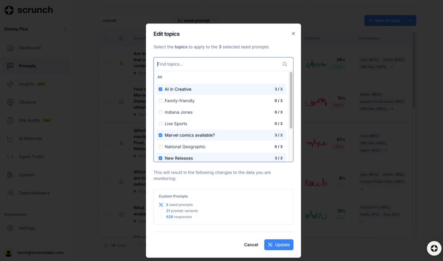This screenshot has height=261, width=443.
Task: Click the floating Scrunch assistant button
Action: pyautogui.click(x=434, y=248)
